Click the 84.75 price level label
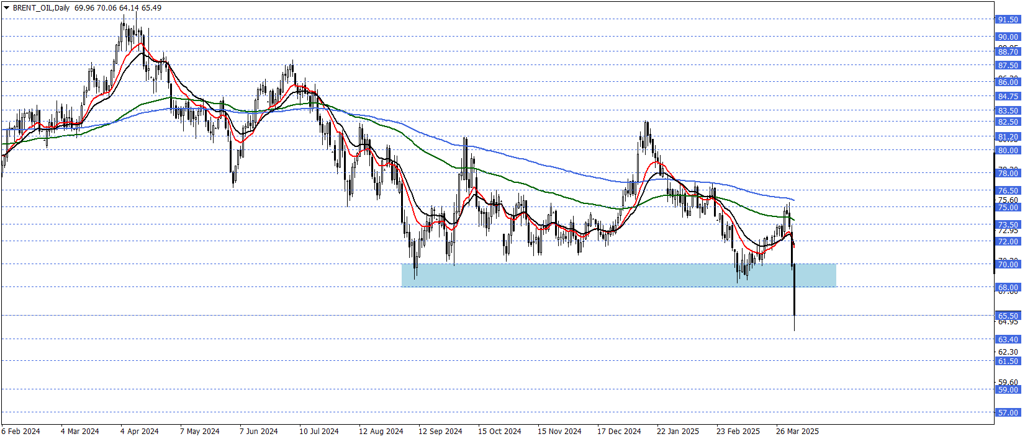Viewport: 1025px width, 439px height. tap(1008, 97)
